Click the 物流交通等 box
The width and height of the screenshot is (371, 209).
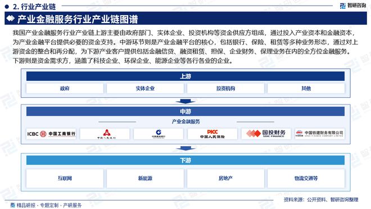(x=306, y=178)
